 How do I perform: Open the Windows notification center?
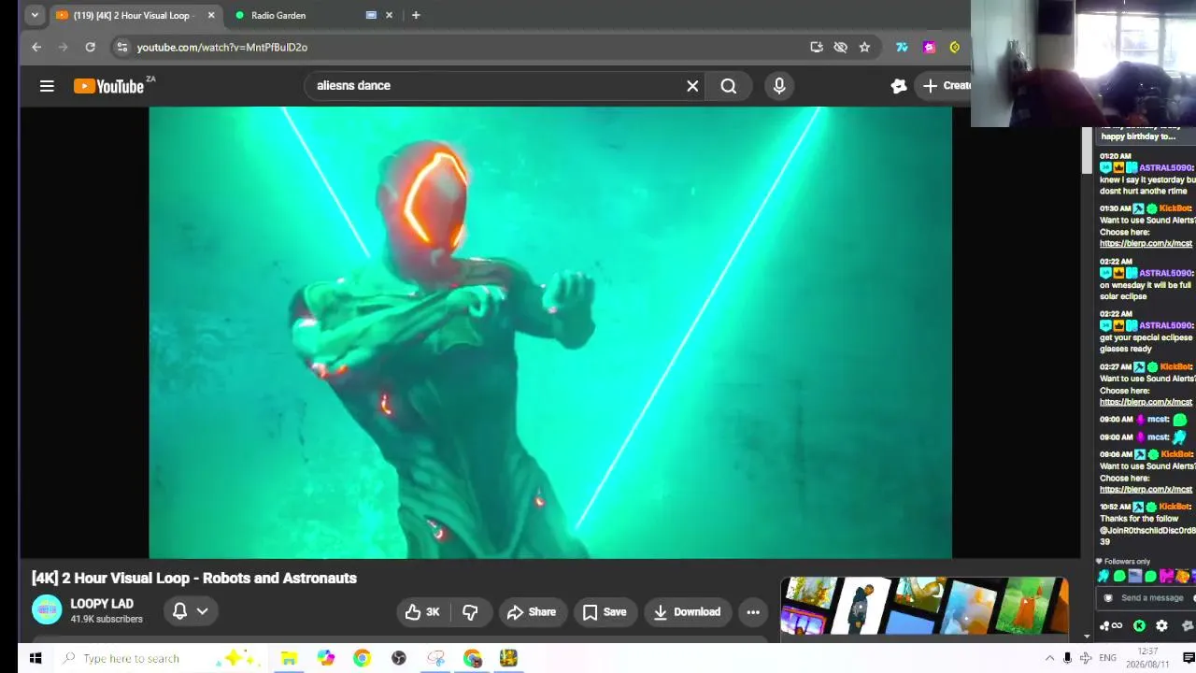1189,658
